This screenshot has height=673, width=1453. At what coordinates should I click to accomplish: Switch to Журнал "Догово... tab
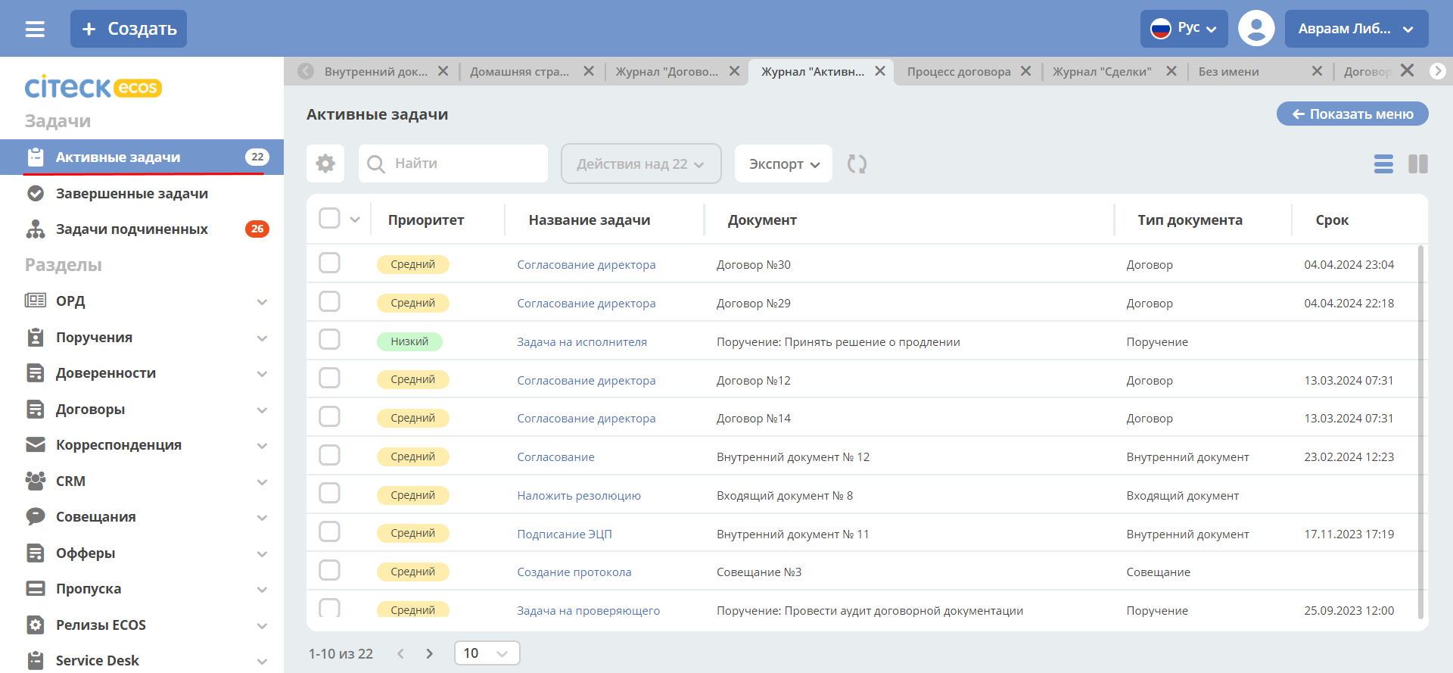(x=667, y=71)
